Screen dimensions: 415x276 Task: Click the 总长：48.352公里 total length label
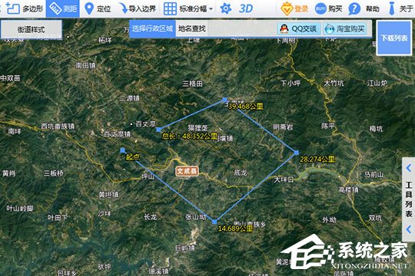(190, 136)
